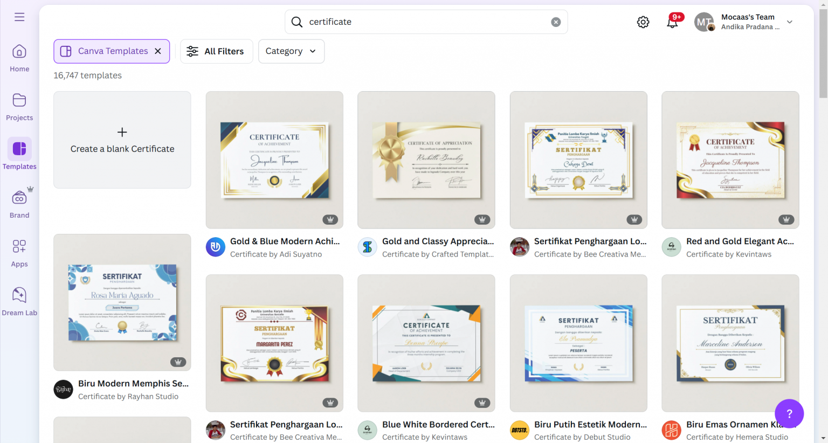Click the Certificate by Rayhan Studio text
Viewport: 828px width, 443px height.
(128, 397)
